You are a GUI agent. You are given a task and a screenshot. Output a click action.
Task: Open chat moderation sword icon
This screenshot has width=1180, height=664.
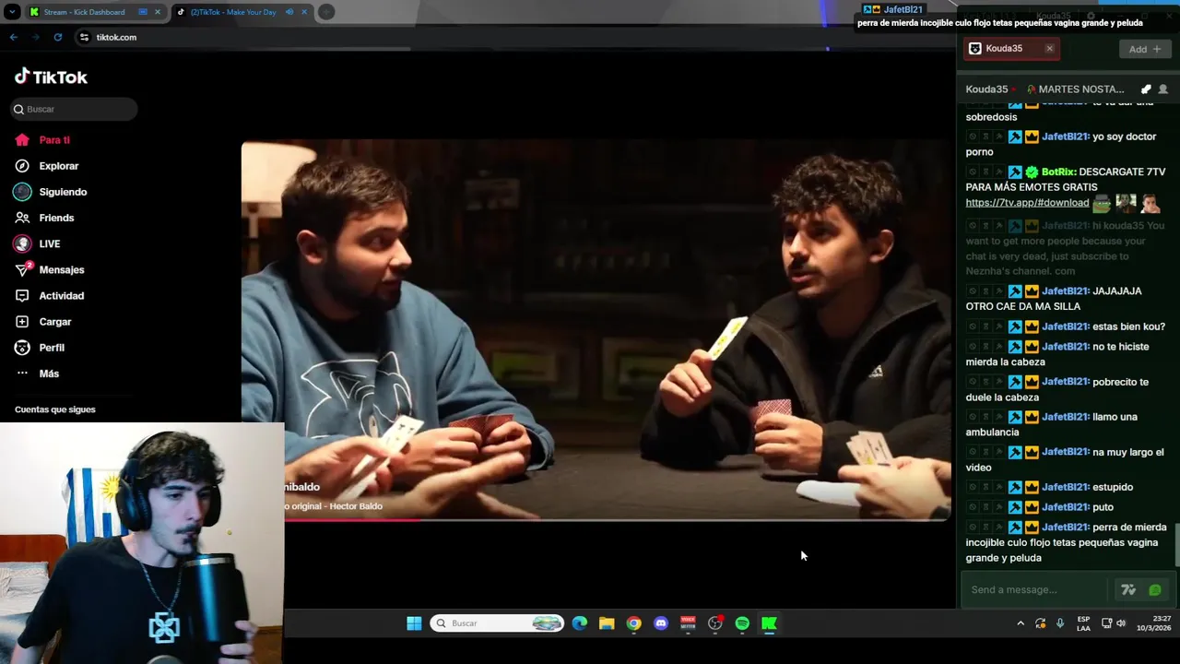[1146, 89]
